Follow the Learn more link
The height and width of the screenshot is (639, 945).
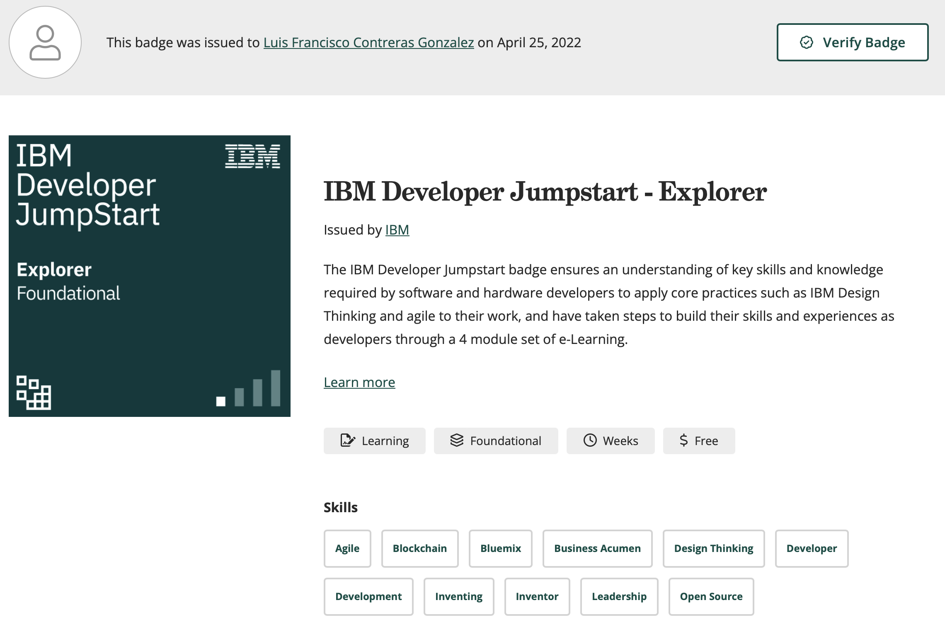pyautogui.click(x=359, y=382)
